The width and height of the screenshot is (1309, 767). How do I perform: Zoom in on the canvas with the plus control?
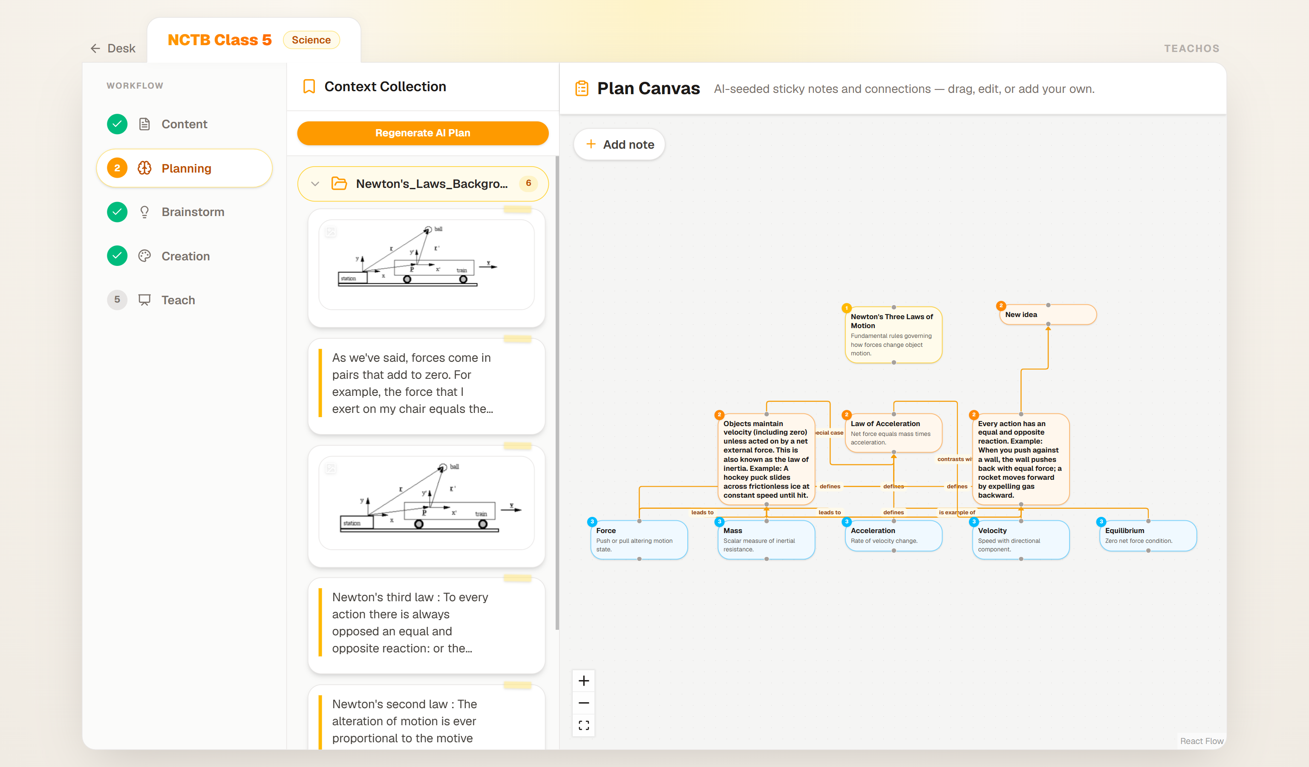(x=584, y=681)
